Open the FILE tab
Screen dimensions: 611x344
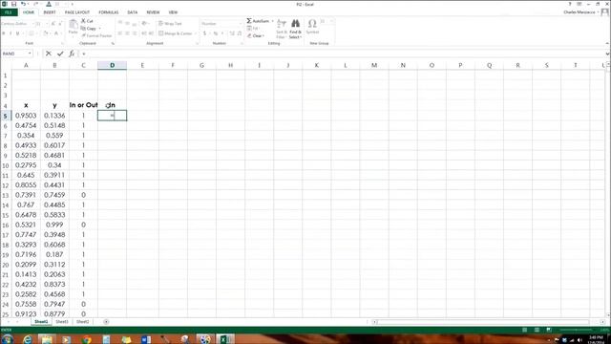click(9, 12)
